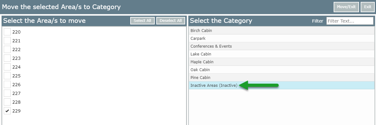Select the Carpark category
This screenshot has width=376, height=125.
coord(281,38)
